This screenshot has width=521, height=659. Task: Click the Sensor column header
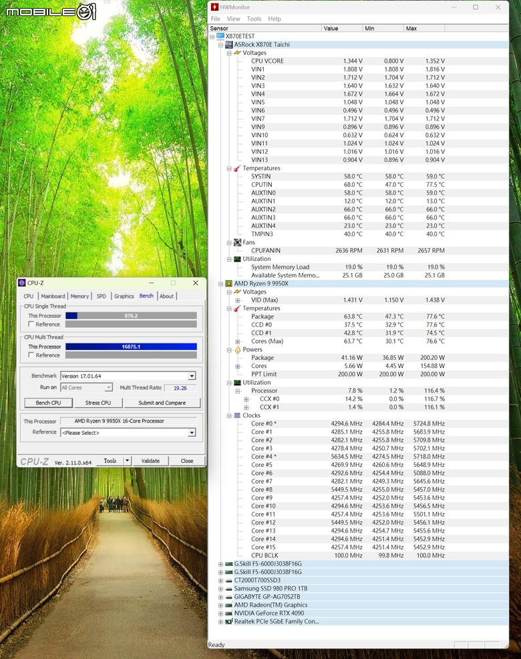point(265,28)
